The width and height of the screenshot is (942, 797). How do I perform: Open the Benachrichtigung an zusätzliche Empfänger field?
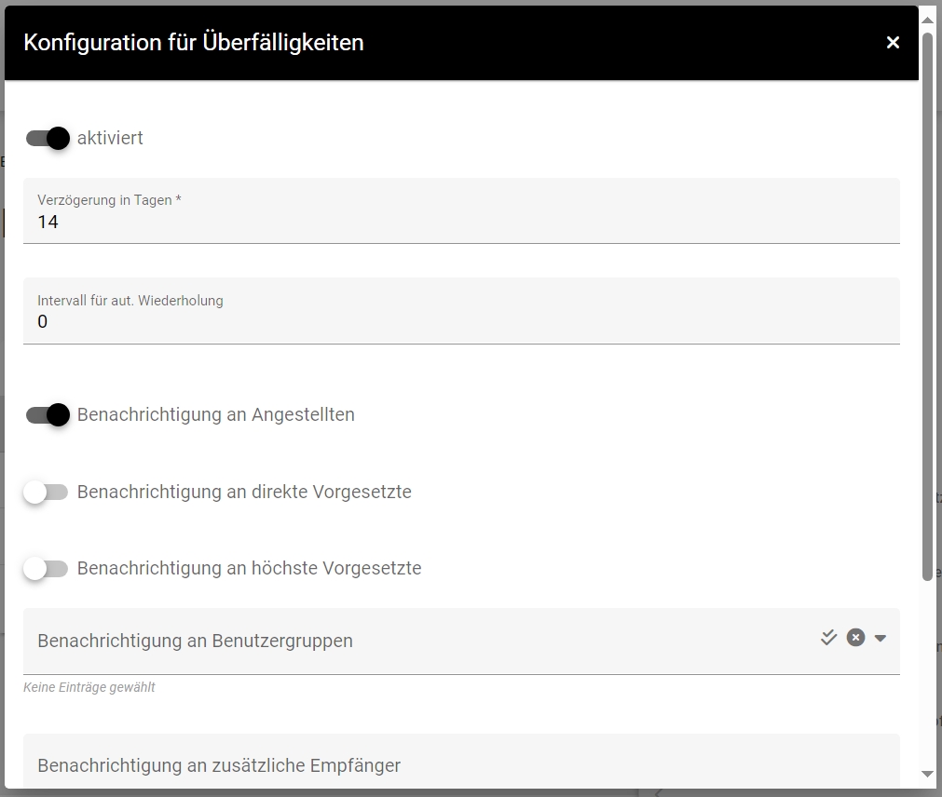[461, 765]
